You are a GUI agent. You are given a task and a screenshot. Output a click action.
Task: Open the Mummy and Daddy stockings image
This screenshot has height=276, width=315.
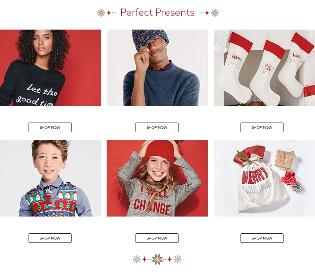[264, 68]
